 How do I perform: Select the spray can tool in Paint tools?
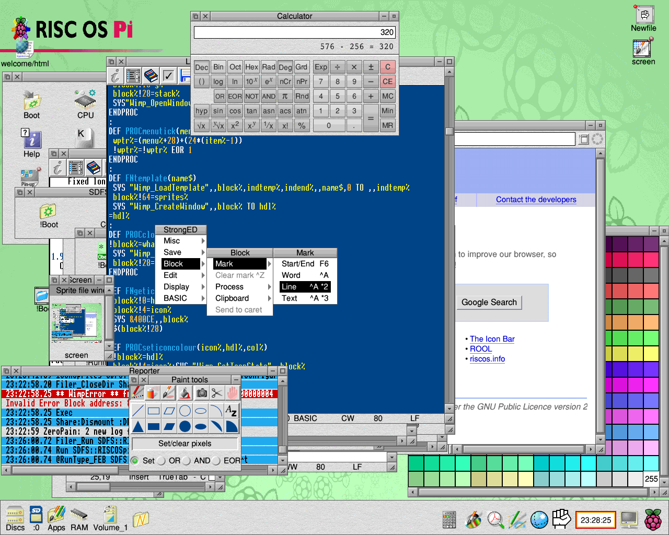tap(152, 393)
